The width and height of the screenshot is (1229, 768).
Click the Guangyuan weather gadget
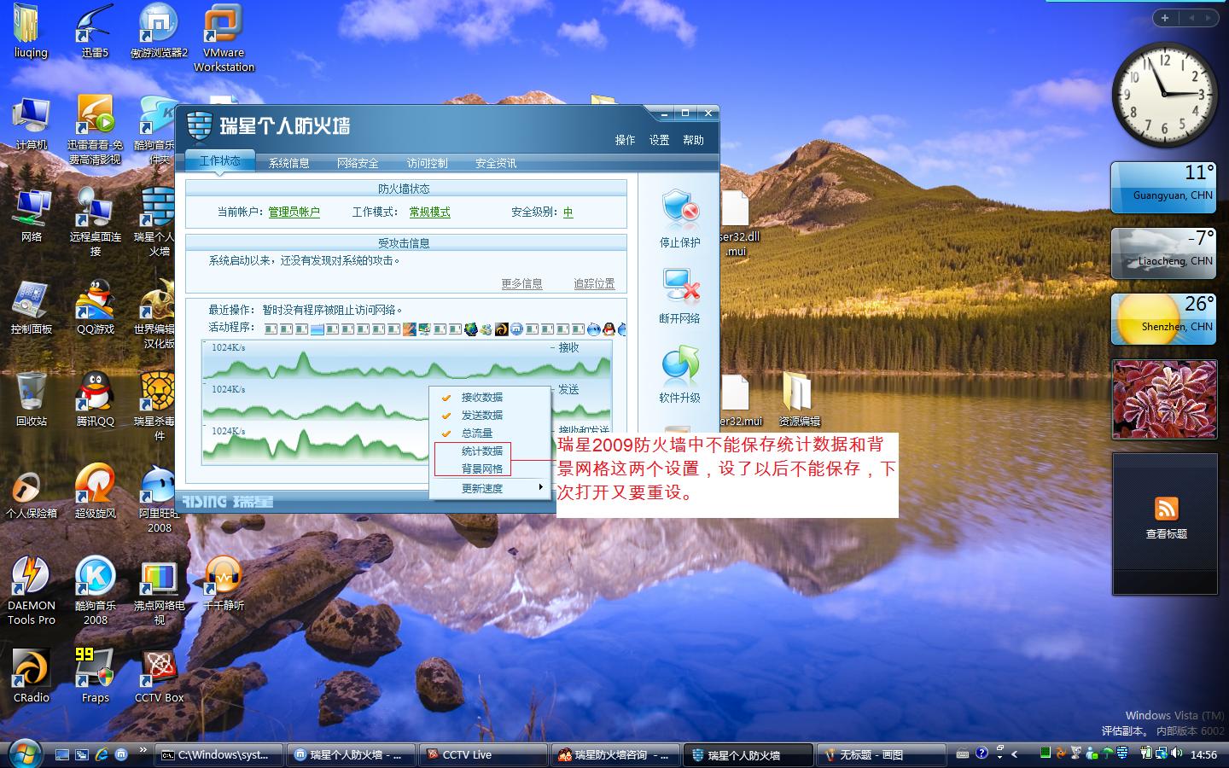tap(1164, 187)
